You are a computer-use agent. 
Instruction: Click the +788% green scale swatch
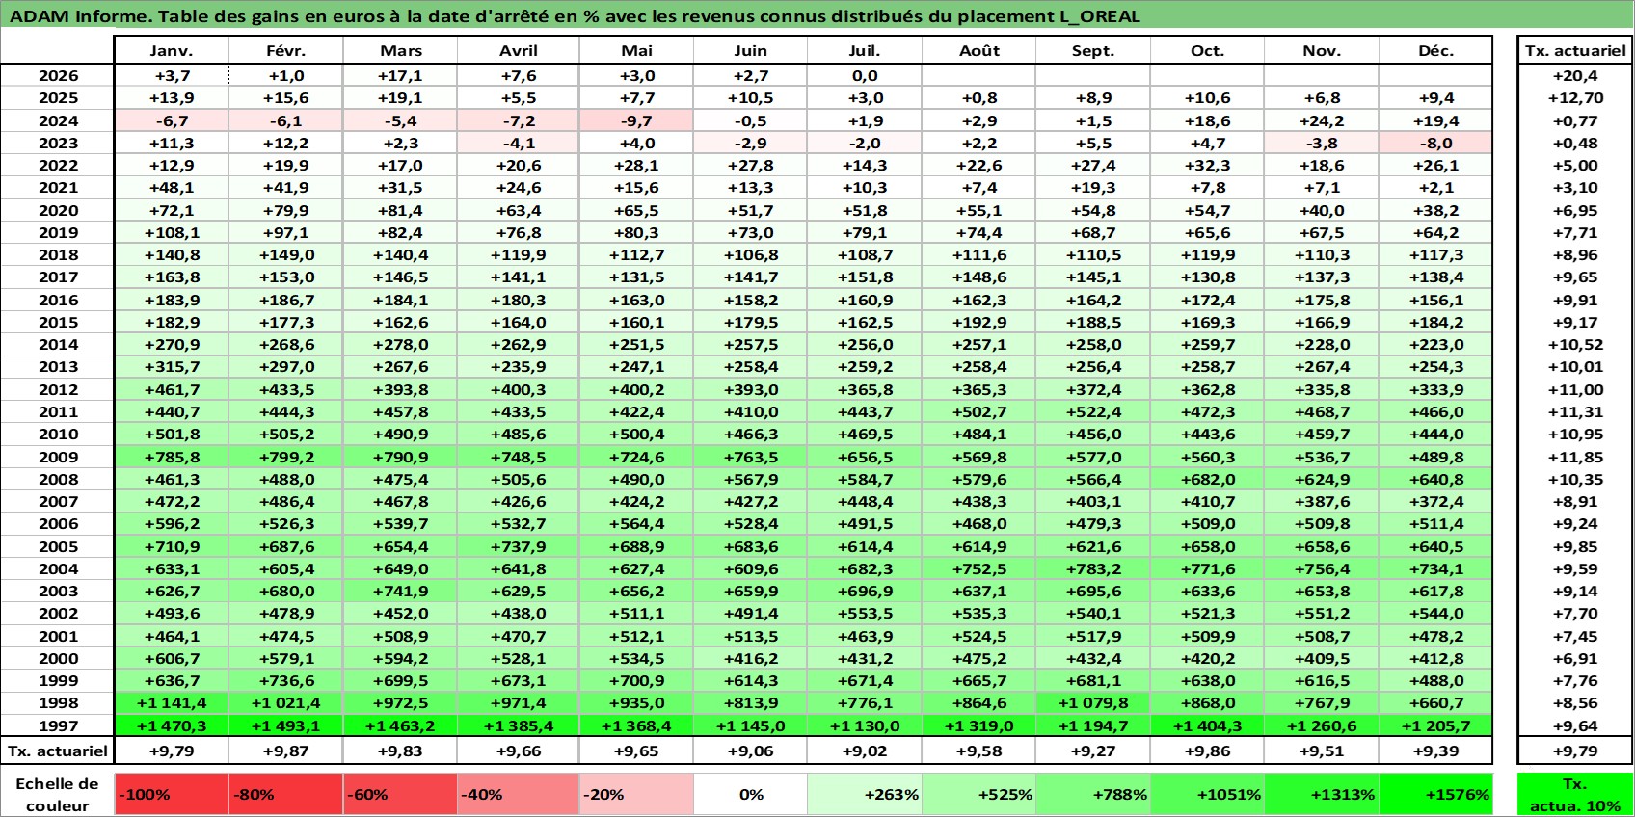(1093, 794)
